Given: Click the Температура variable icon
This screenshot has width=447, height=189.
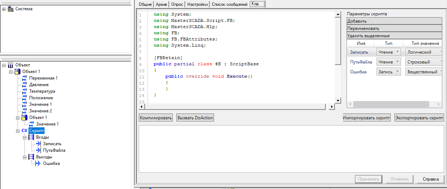Looking at the screenshot, I should pos(25,91).
